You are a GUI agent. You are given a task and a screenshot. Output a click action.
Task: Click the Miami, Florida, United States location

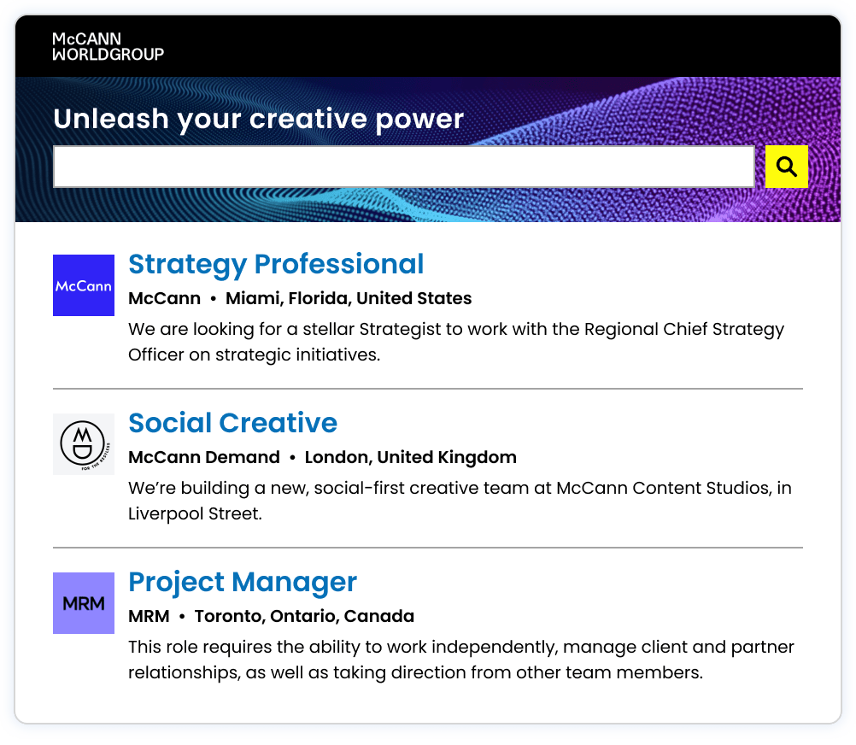point(349,299)
